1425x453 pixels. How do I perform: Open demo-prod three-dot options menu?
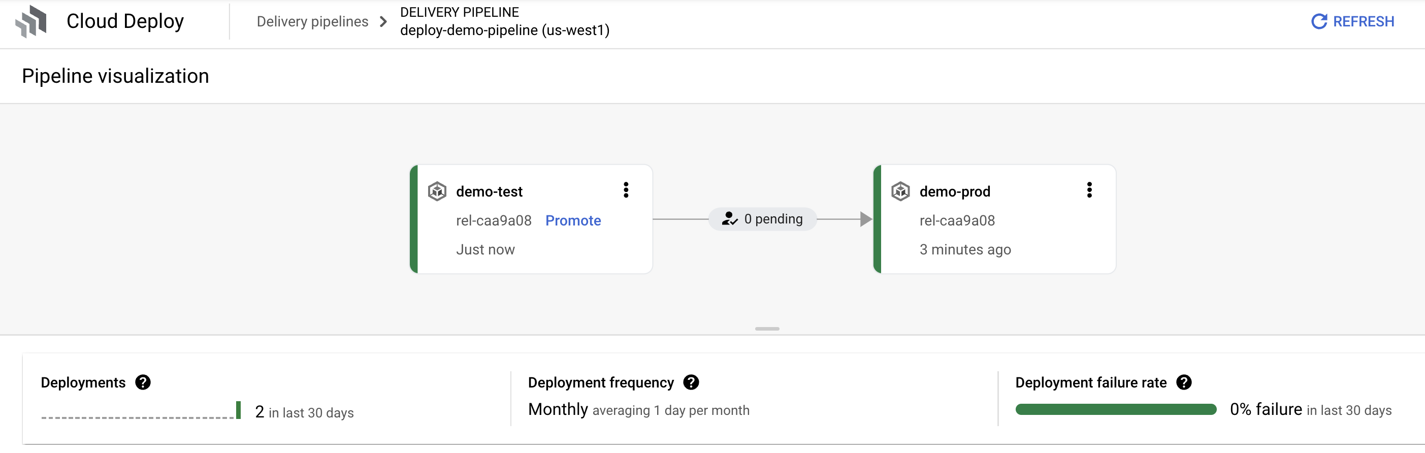[x=1089, y=190]
